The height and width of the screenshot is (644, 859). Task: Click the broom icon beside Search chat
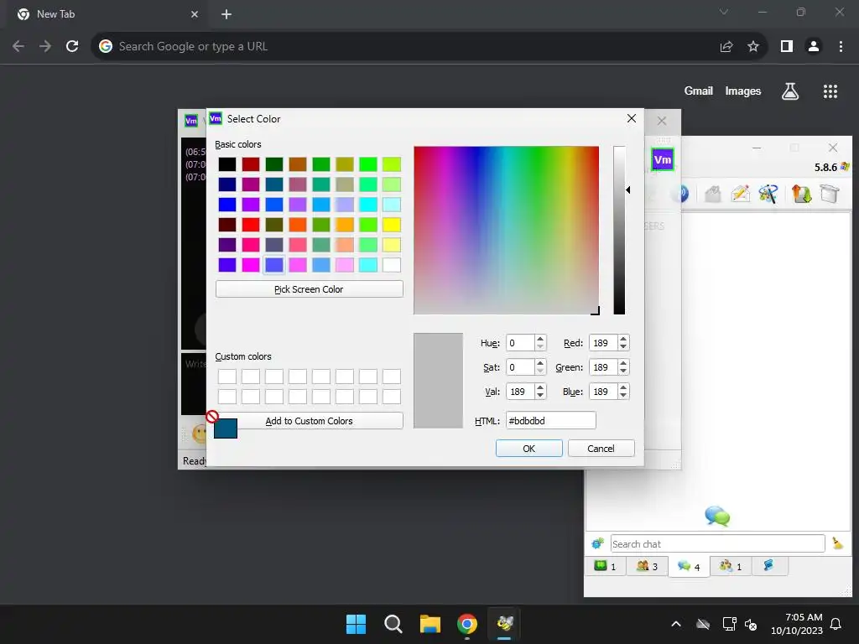[x=838, y=543]
